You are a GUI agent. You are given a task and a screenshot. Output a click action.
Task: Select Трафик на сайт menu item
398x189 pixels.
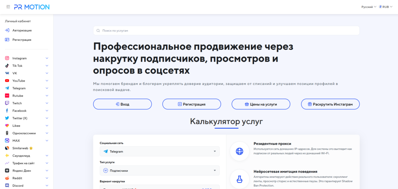coord(23,163)
